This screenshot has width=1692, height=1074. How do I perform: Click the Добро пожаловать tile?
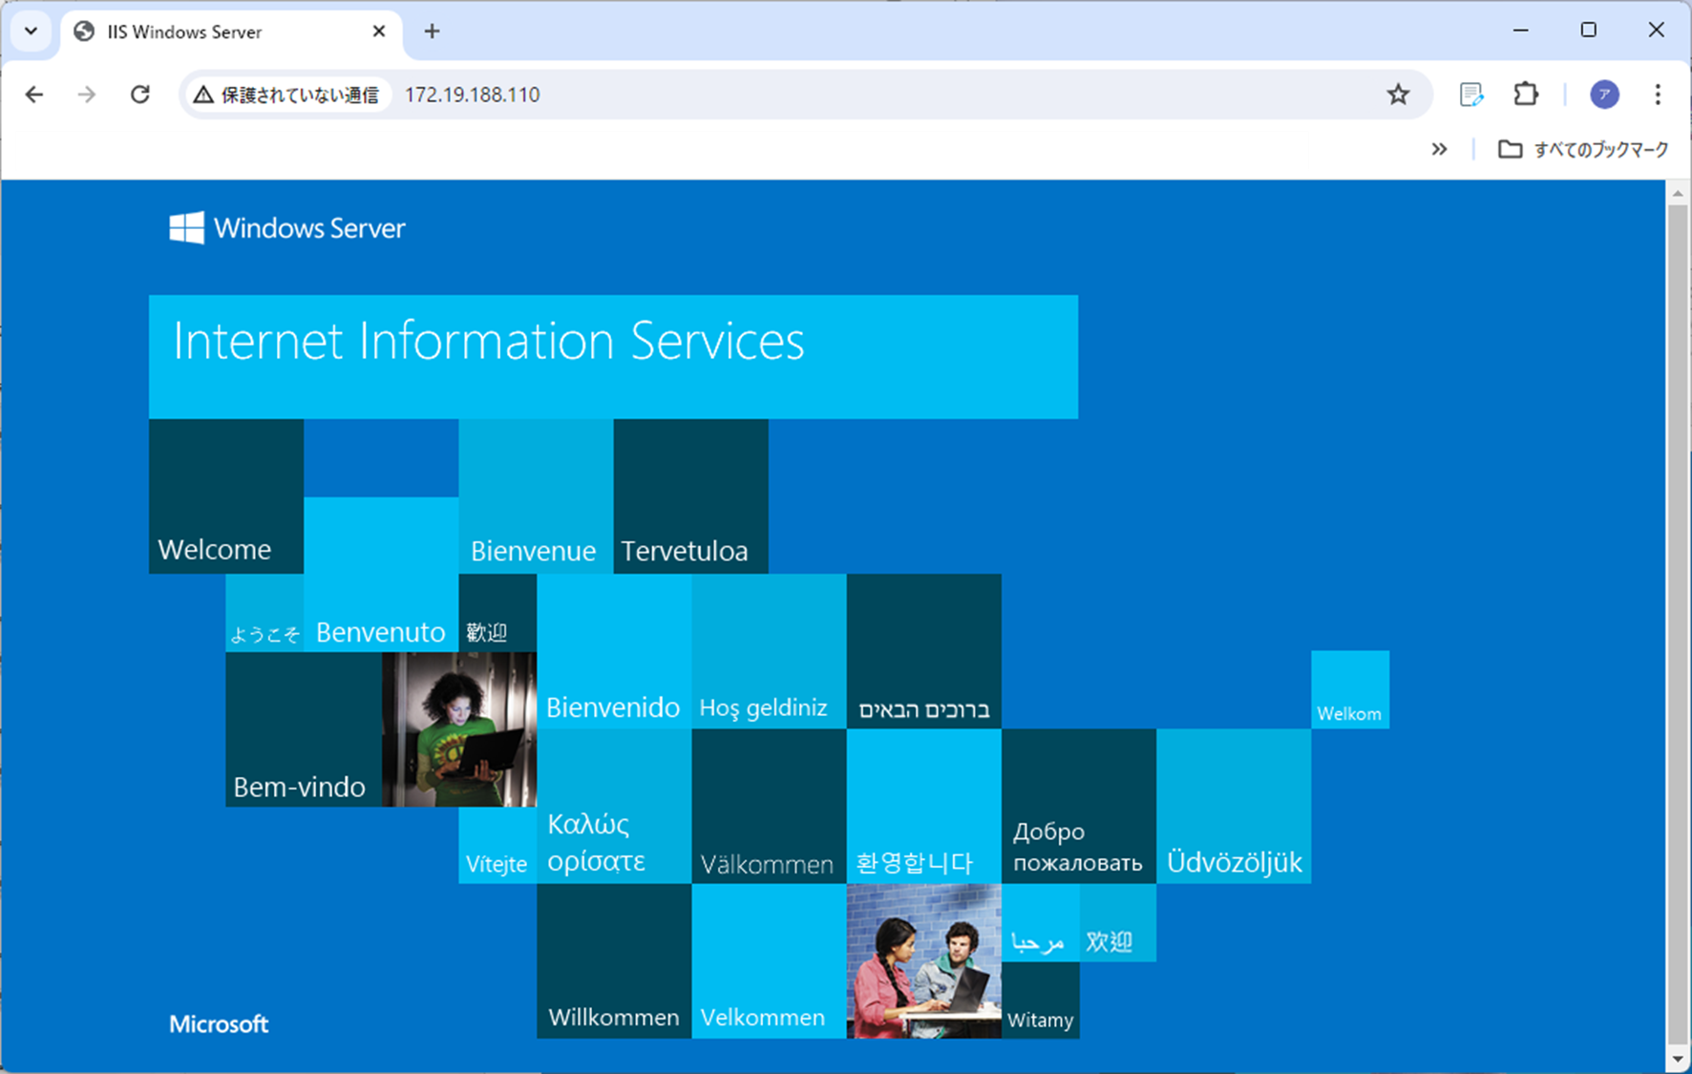coord(1079,807)
